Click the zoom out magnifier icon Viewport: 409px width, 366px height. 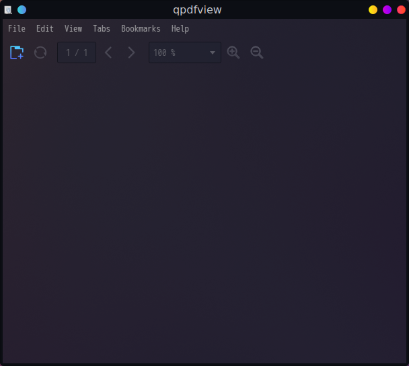click(x=257, y=52)
